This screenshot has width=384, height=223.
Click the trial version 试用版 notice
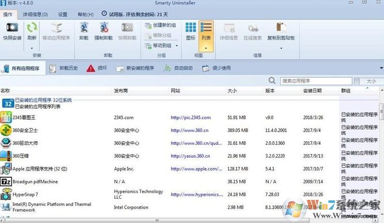[135, 14]
